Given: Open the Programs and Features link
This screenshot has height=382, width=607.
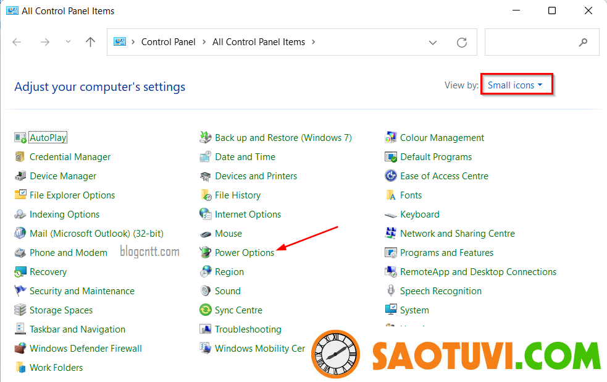Looking at the screenshot, I should [x=446, y=253].
